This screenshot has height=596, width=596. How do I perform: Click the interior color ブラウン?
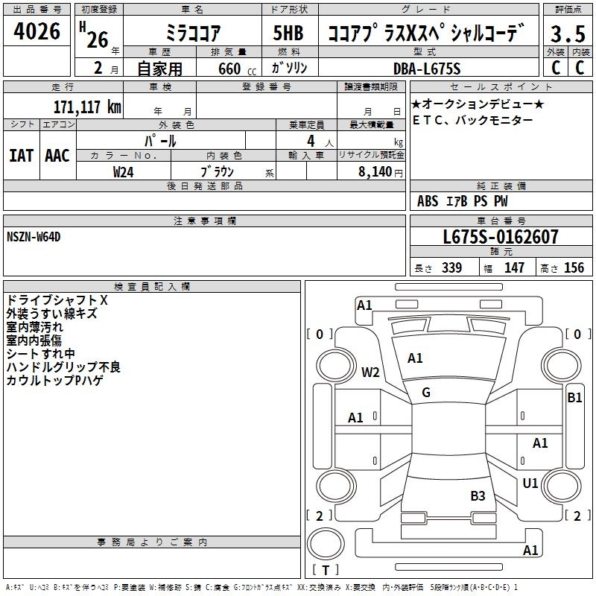pyautogui.click(x=218, y=171)
